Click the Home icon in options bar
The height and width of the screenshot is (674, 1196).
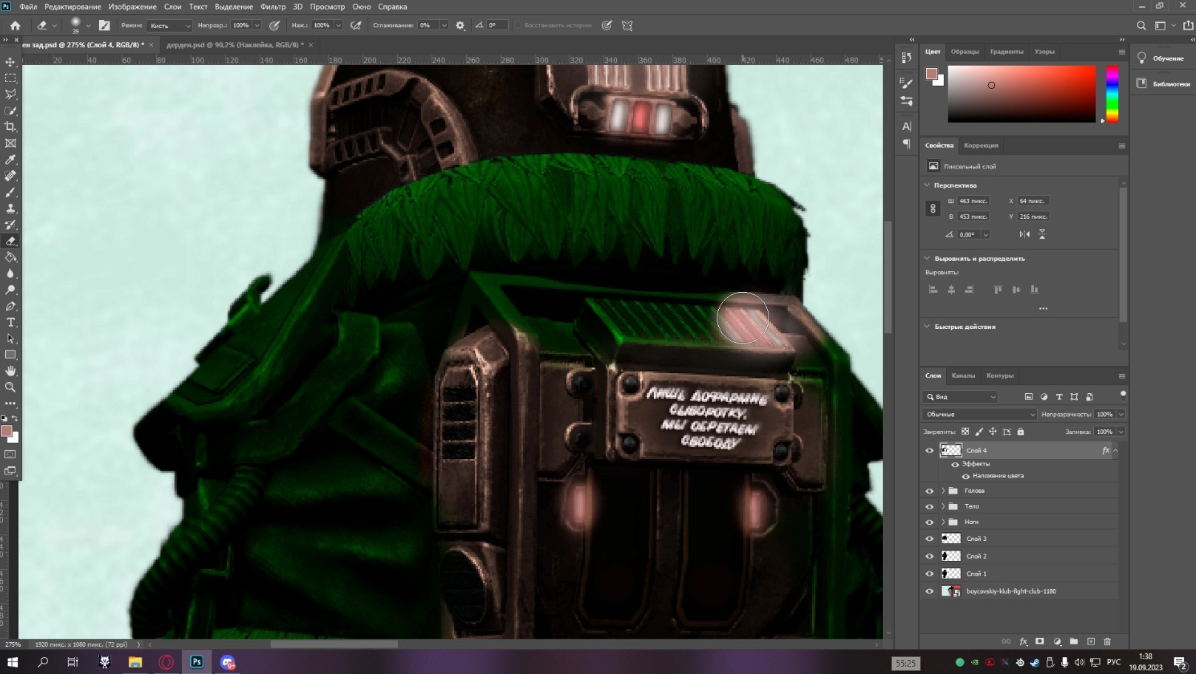(x=15, y=25)
